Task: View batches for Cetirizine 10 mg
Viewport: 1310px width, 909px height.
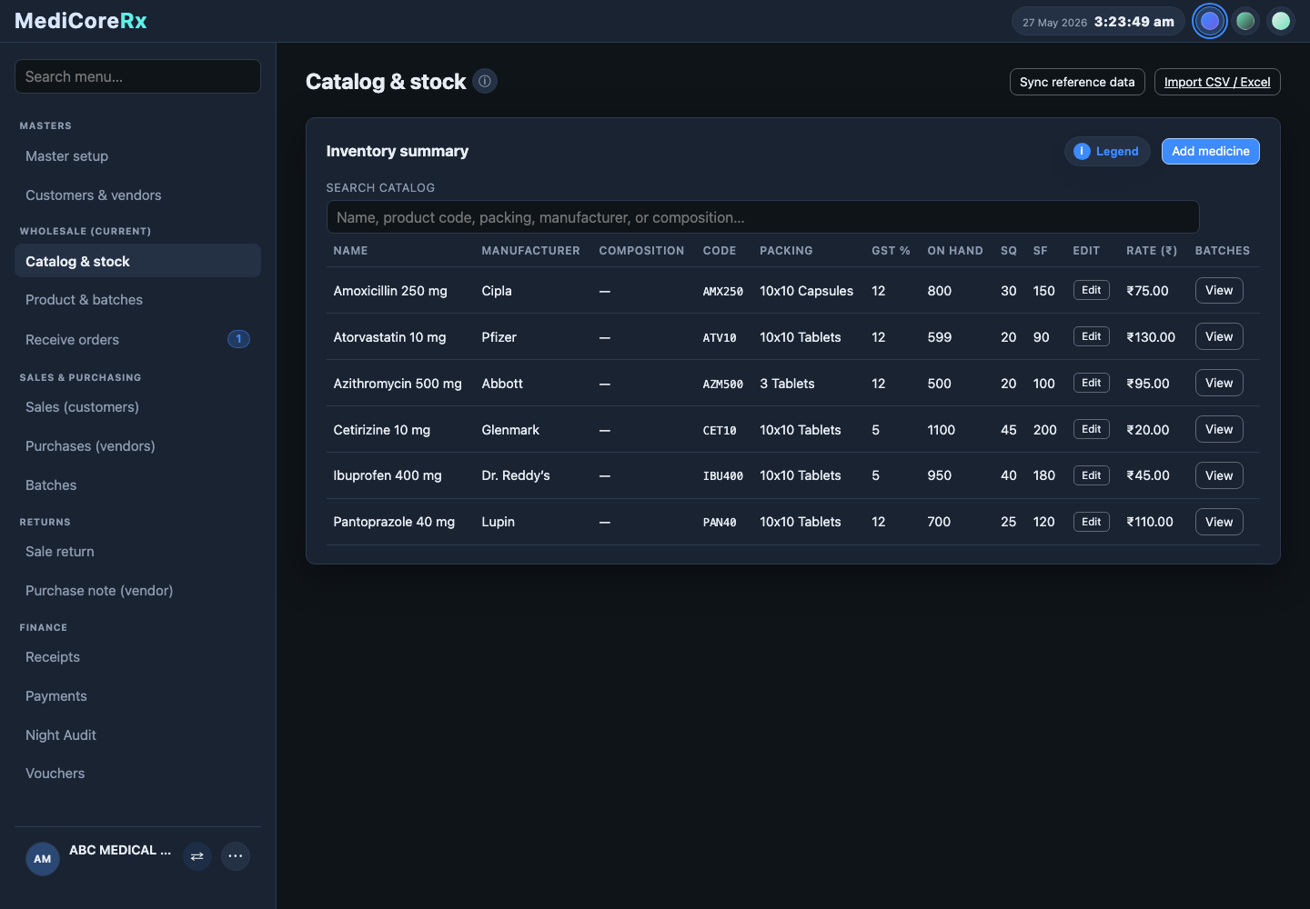Action: [1219, 429]
